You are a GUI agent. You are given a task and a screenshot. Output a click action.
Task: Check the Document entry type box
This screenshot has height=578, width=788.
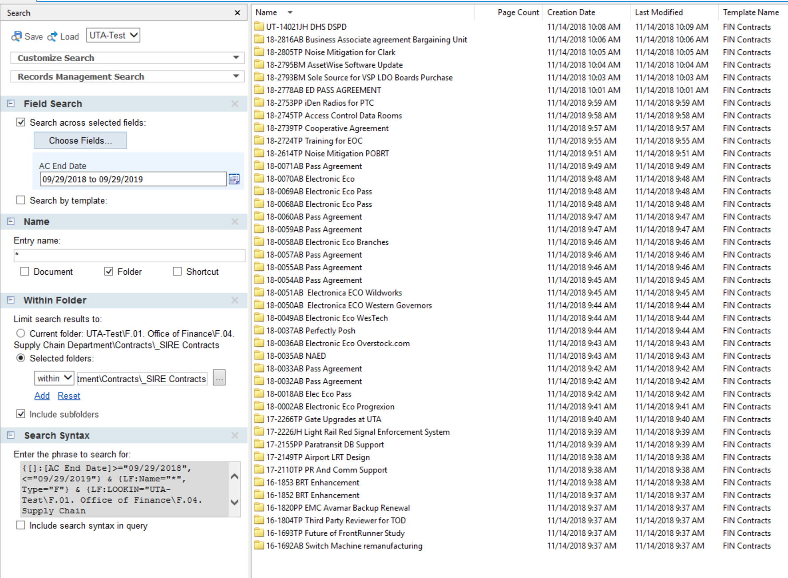click(x=25, y=271)
